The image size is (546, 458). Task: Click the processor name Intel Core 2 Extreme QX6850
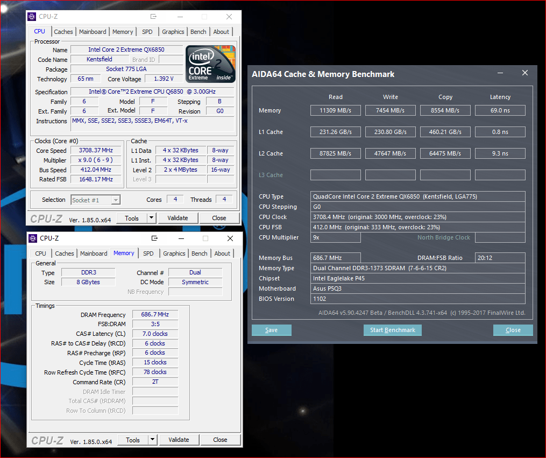126,50
